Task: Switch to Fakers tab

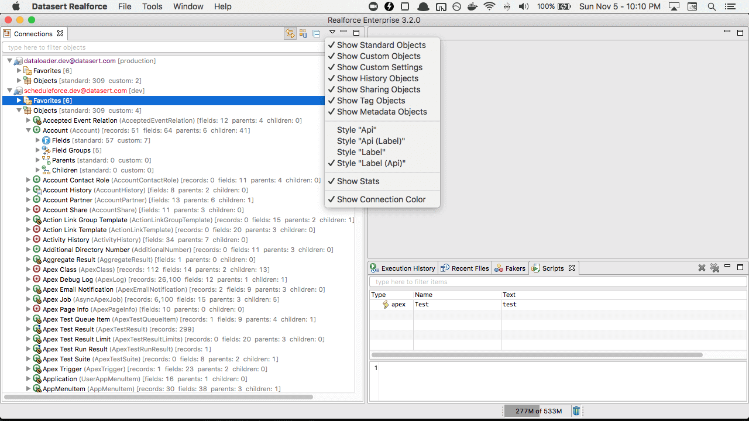Action: coord(510,268)
